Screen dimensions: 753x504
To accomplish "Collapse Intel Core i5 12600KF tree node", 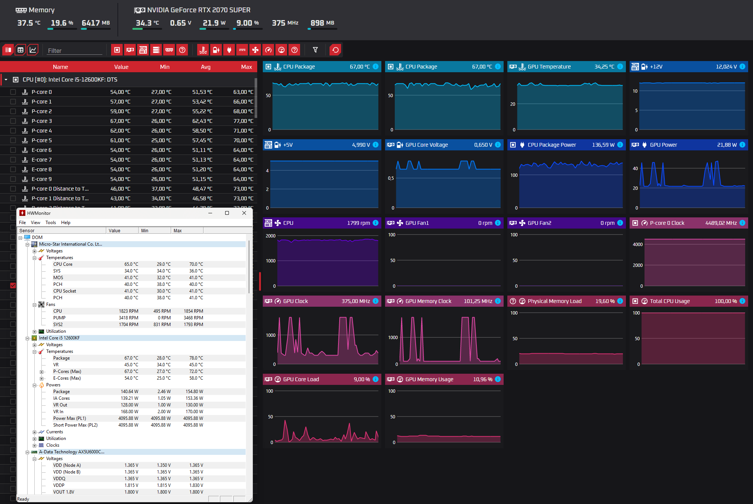I will tap(27, 338).
